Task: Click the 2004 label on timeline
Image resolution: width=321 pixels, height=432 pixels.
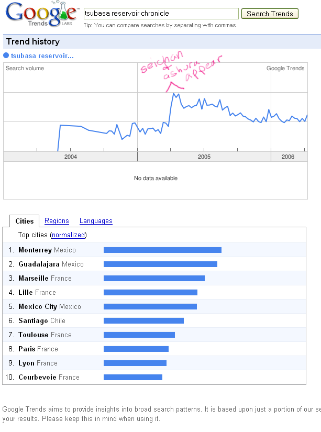Action: 70,157
